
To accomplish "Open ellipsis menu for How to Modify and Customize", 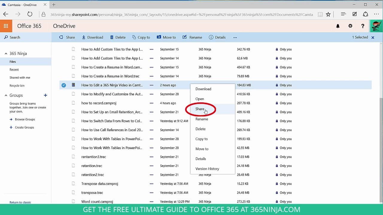I will point(151,94).
